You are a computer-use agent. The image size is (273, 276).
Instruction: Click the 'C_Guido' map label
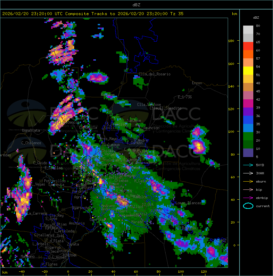[x=40, y=163]
